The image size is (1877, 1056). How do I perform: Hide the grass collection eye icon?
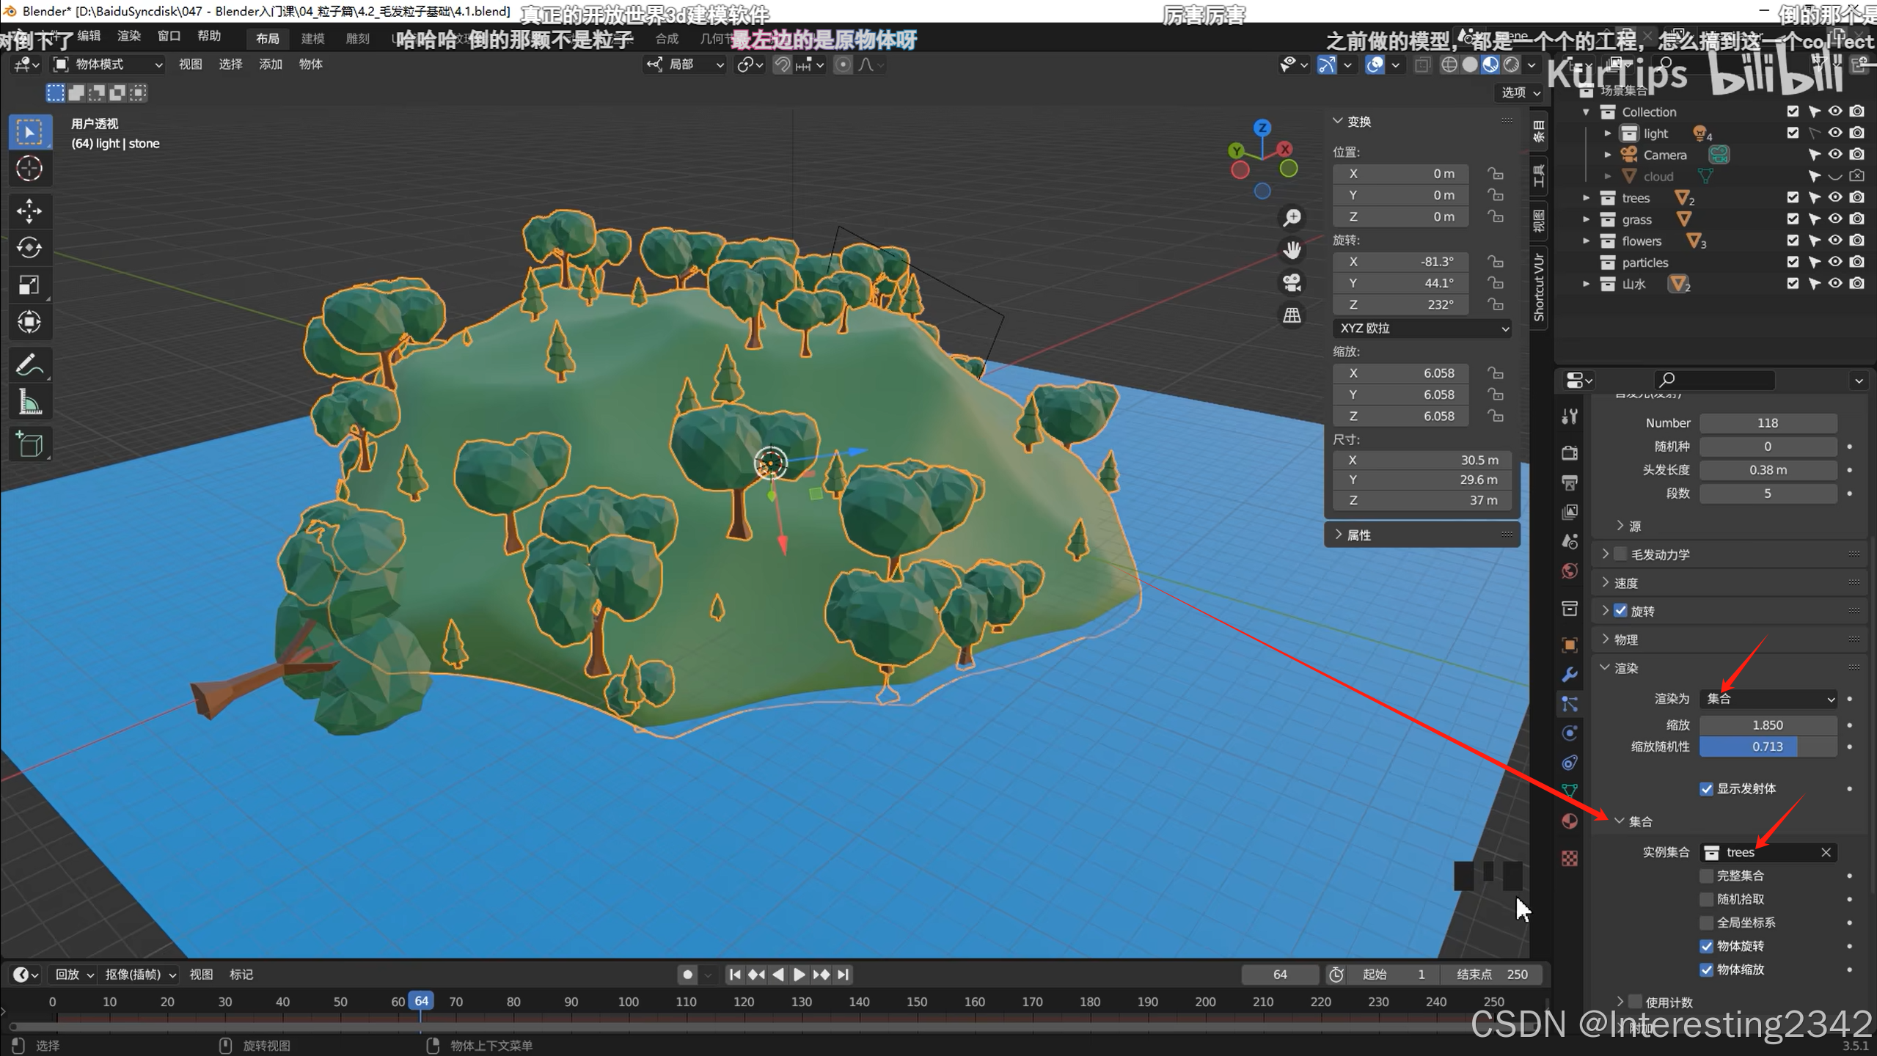pos(1834,219)
